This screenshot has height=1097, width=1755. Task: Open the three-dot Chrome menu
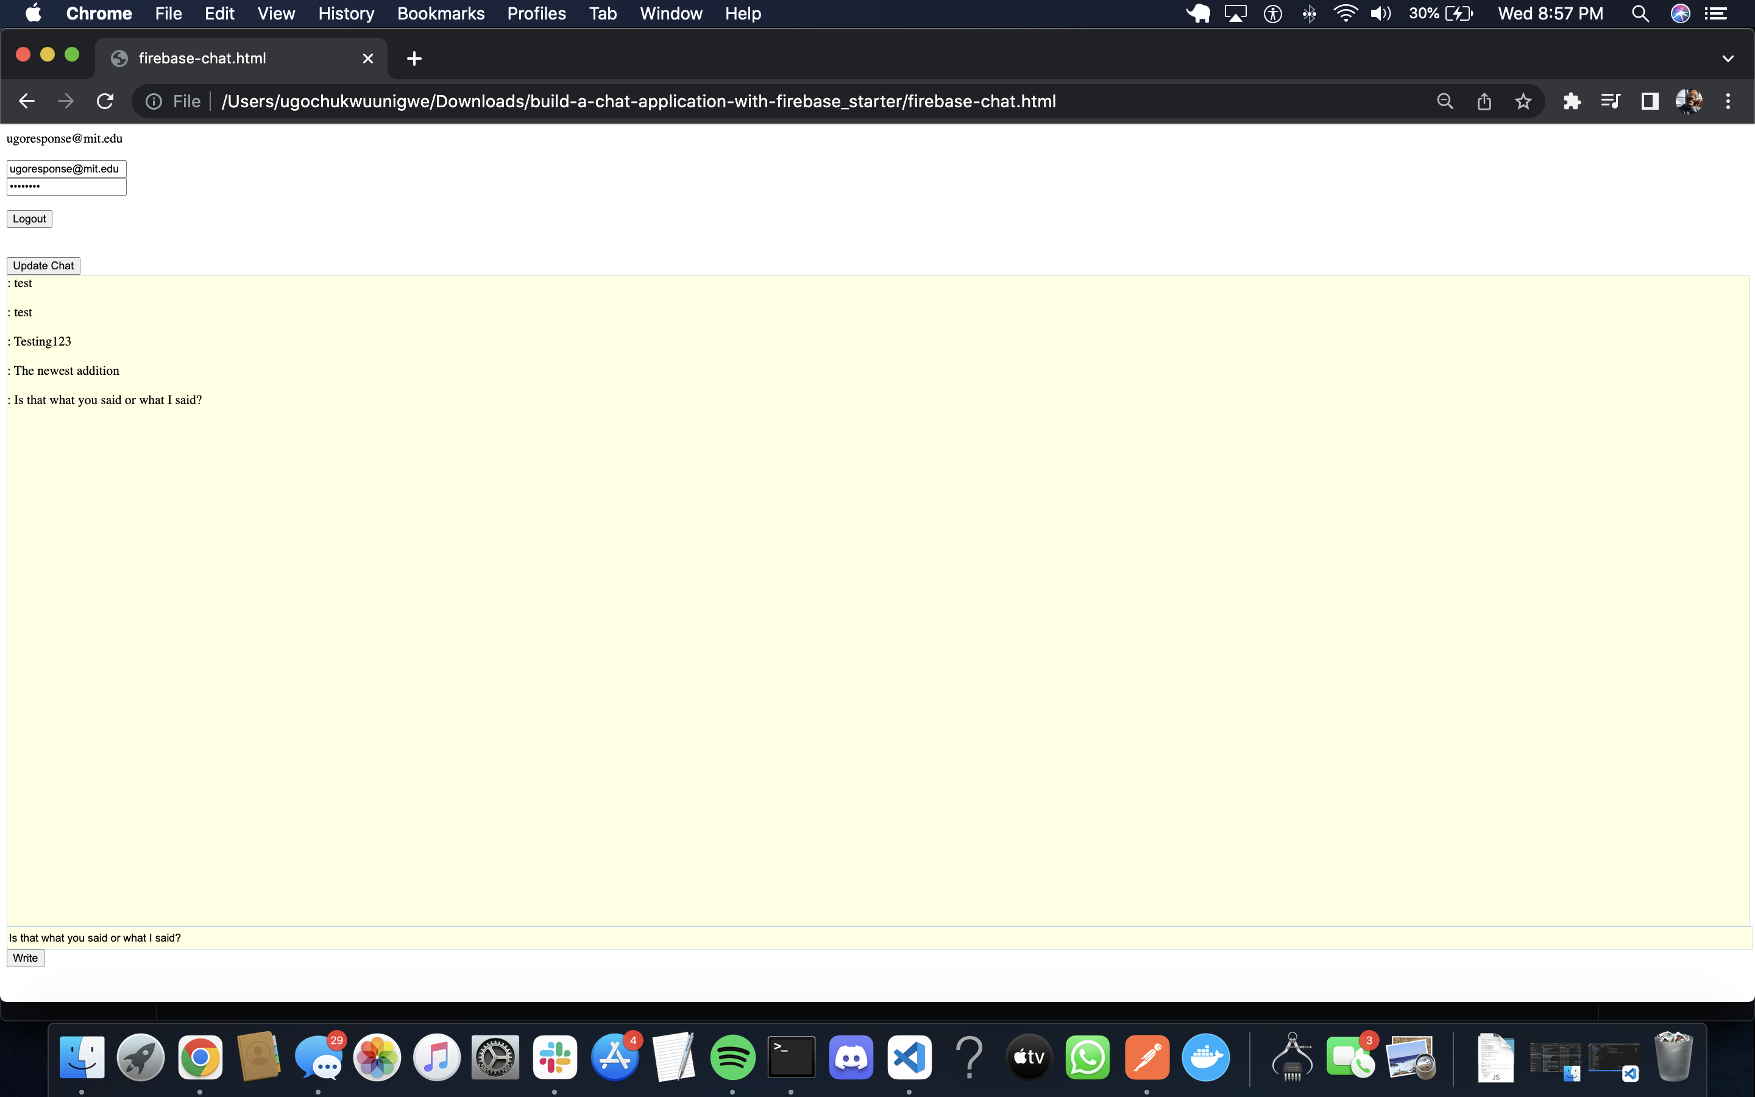pos(1729,101)
